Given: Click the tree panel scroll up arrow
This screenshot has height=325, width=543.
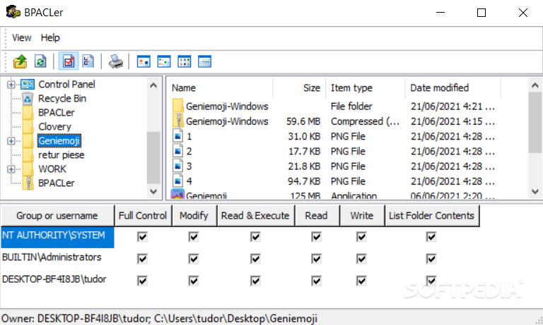Looking at the screenshot, I should point(153,85).
